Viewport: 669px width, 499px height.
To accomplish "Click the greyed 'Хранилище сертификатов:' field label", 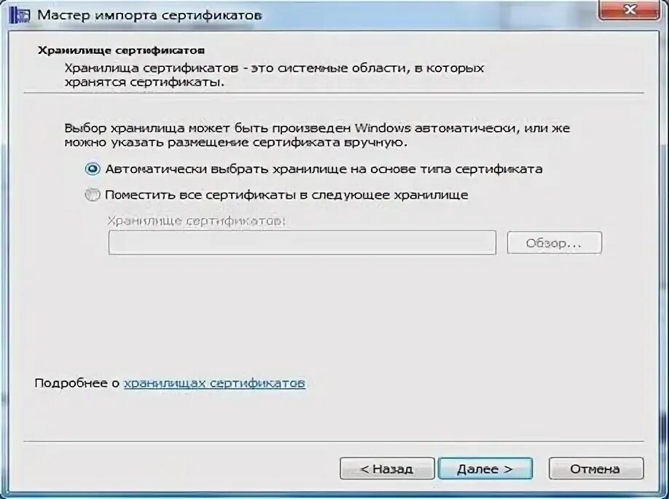I will 196,221.
